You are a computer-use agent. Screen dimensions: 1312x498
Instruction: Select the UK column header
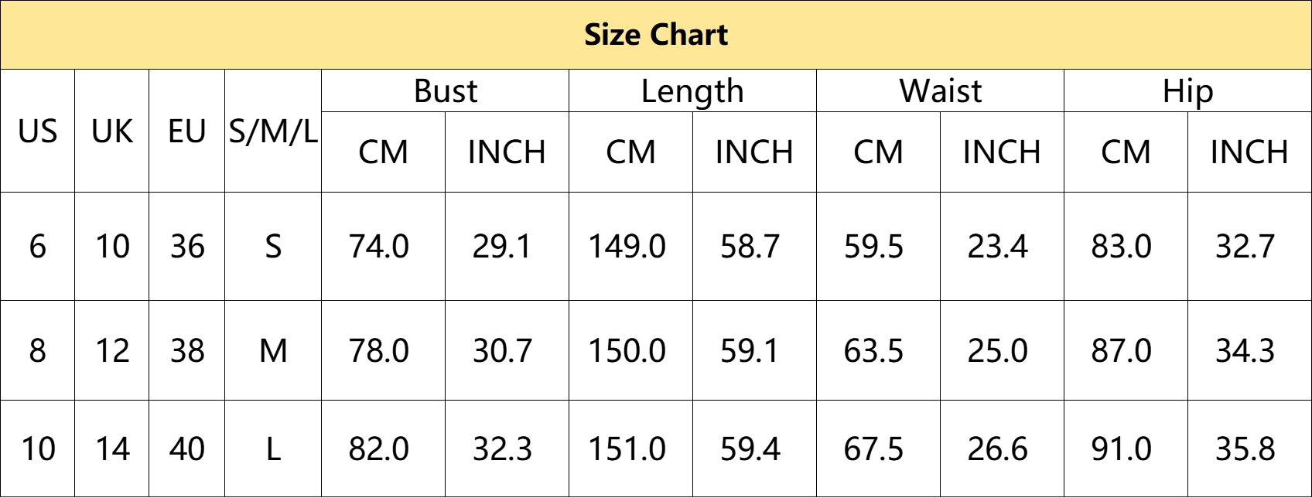point(112,131)
